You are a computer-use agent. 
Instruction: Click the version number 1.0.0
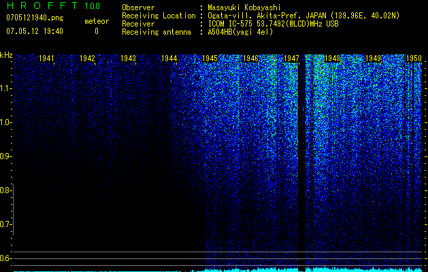point(92,5)
